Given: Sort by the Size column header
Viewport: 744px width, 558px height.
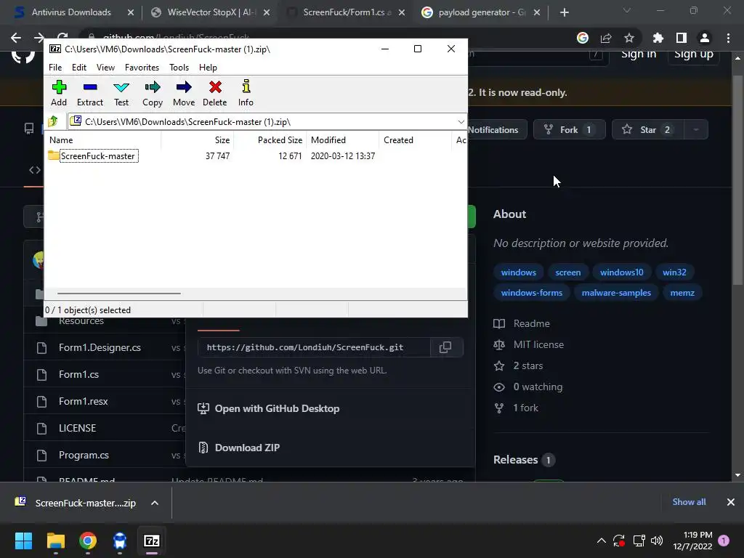Looking at the screenshot, I should [x=197, y=140].
